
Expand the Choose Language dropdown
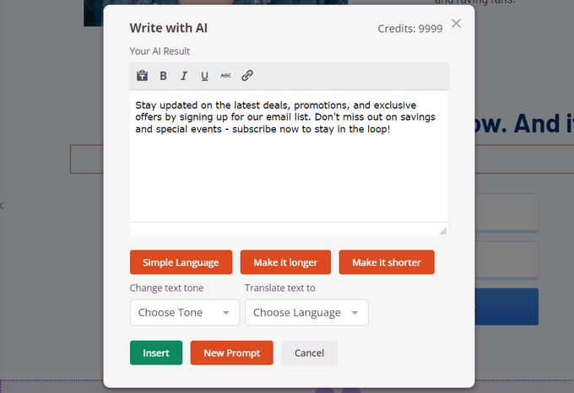click(x=306, y=312)
